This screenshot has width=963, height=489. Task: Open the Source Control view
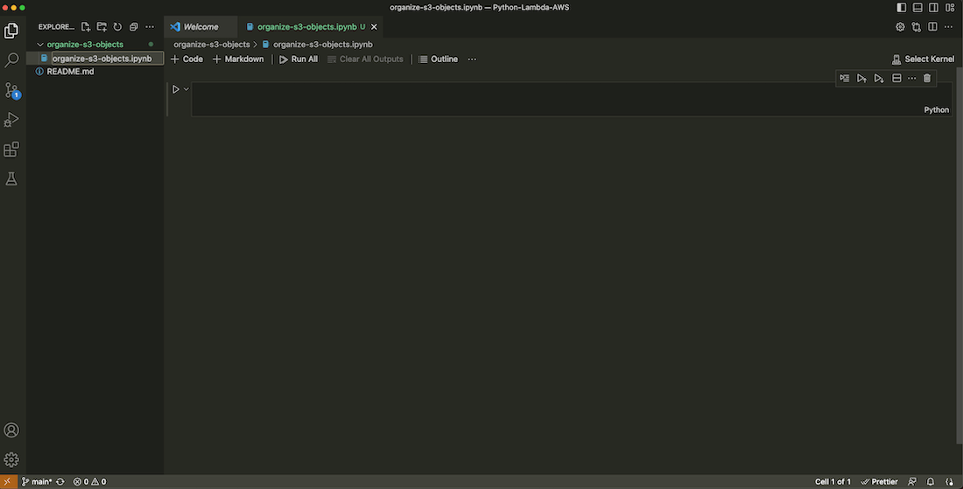point(11,90)
